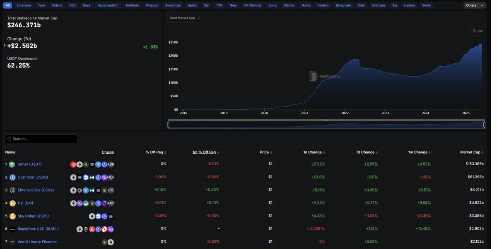Click the Arbitrum chain icon in Tether row
The height and width of the screenshot is (249, 497).
coord(104,164)
